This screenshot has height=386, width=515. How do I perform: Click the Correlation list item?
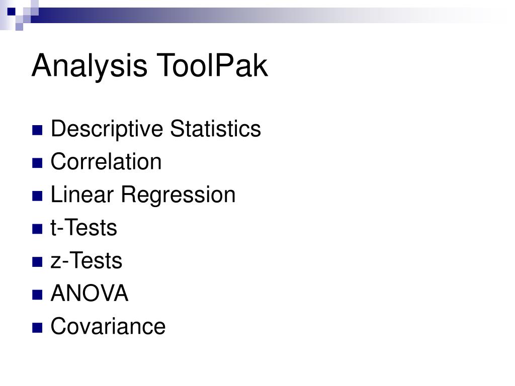click(x=106, y=161)
